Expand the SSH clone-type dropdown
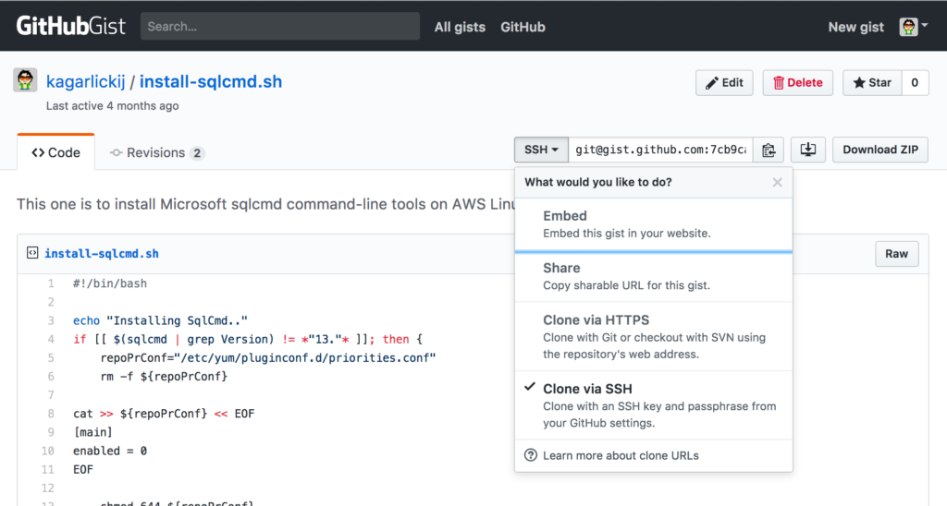The image size is (947, 506). (541, 150)
